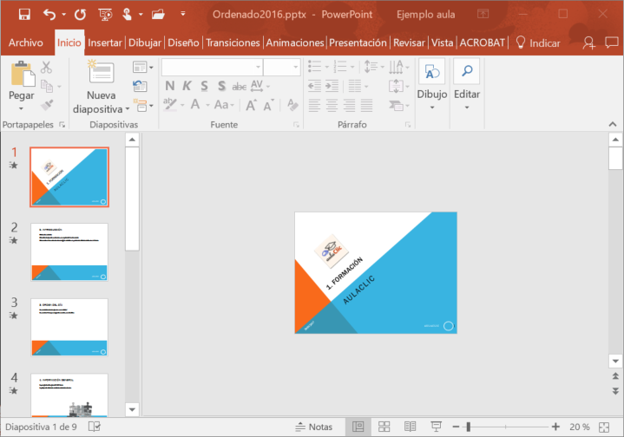Screen dimensions: 624x437
Task: Increase font size with large A icon
Action: point(251,105)
